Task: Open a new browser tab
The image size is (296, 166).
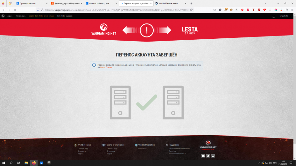Action: [x=191, y=3]
